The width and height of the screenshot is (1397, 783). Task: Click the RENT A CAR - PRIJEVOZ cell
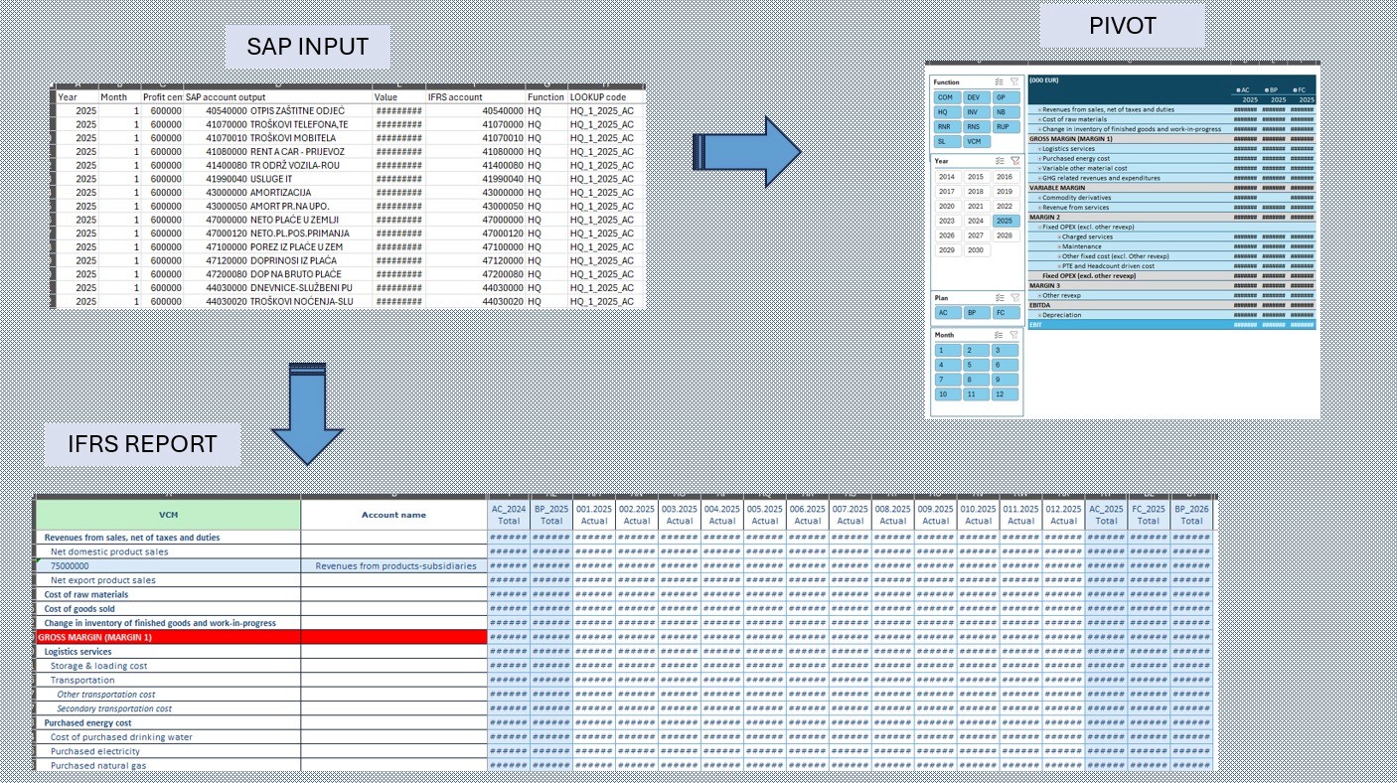[x=280, y=152]
